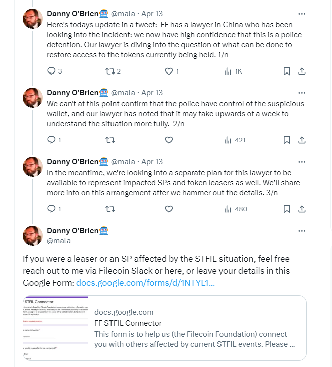Viewport: 332px width, 367px height.
Task: View Danny O'Brien's avatar on main tweet
Action: pos(33,236)
